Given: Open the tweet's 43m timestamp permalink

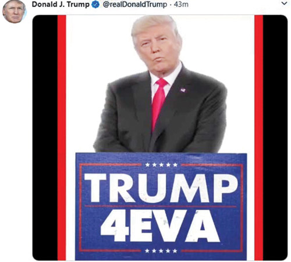Looking at the screenshot, I should click(x=181, y=5).
